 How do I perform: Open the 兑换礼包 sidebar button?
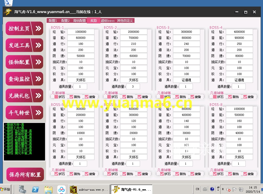click(24, 96)
